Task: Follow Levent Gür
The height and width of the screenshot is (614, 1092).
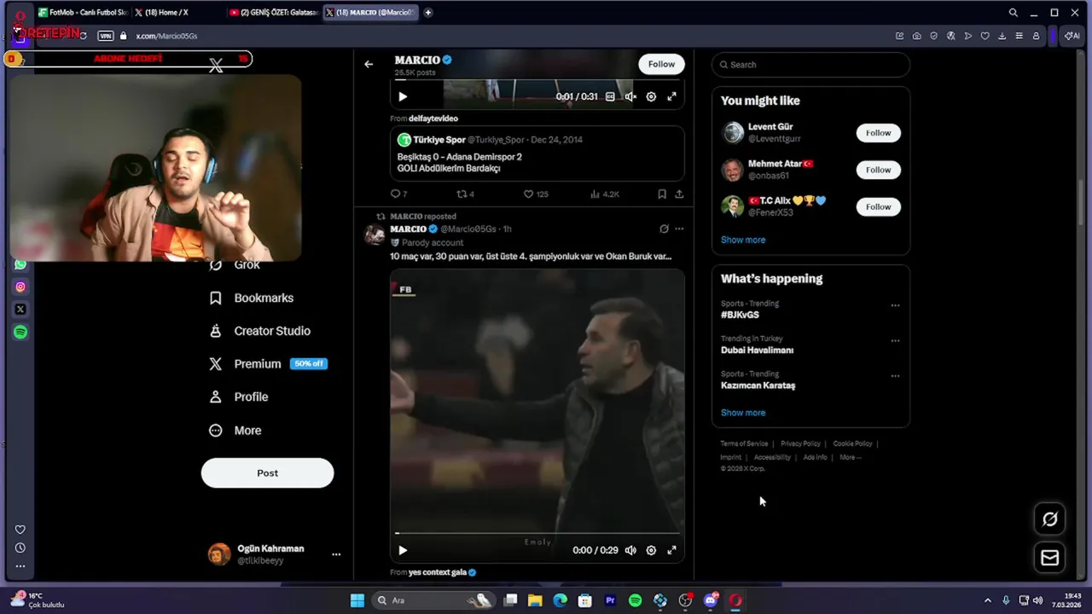Action: 878,133
